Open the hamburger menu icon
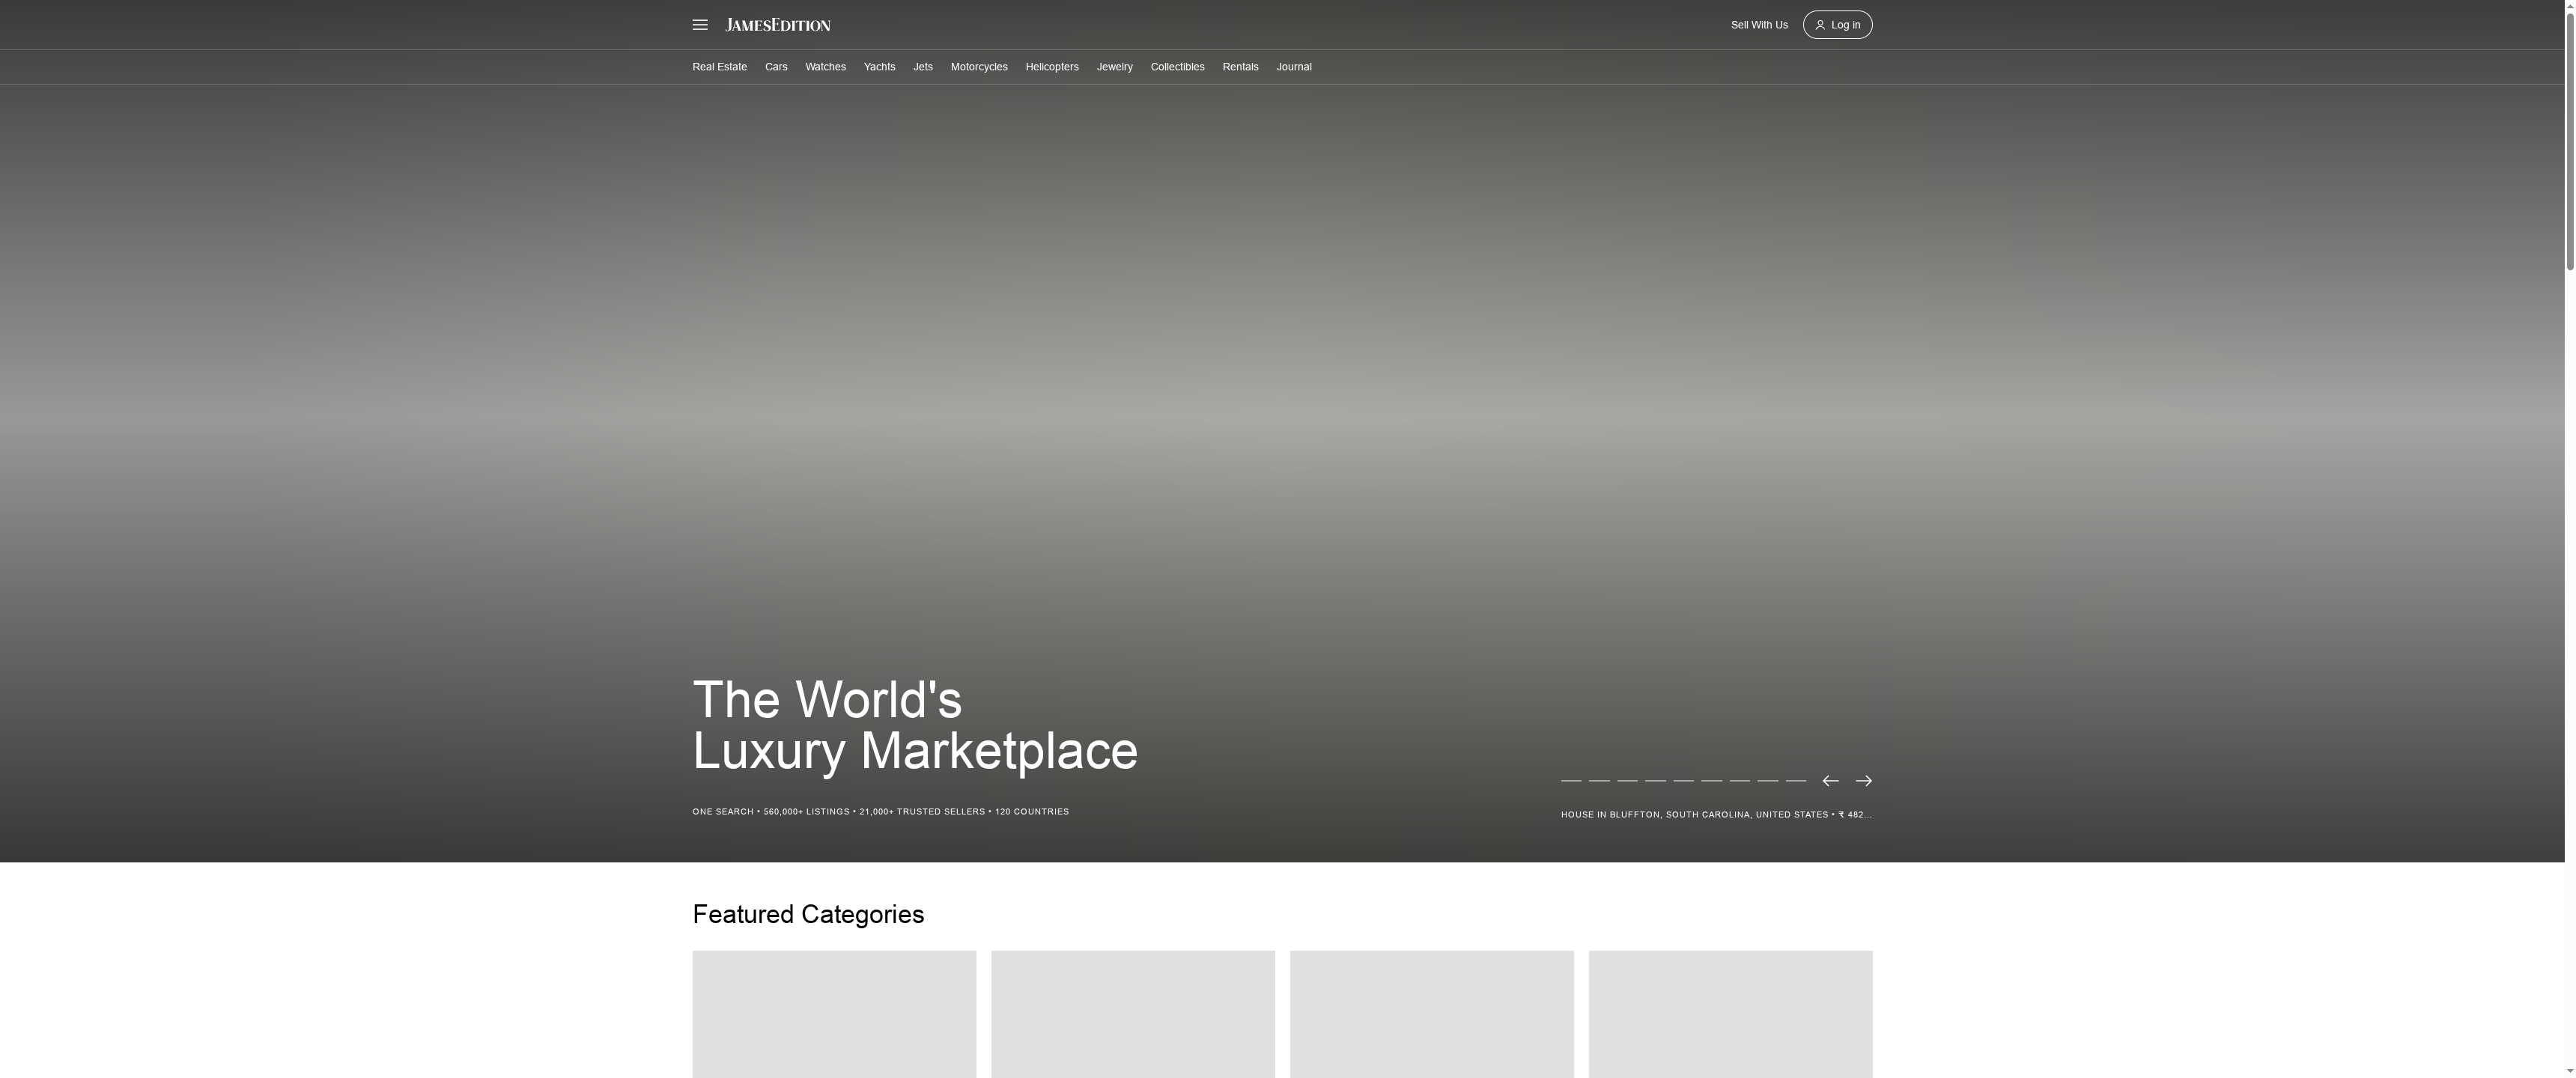This screenshot has height=1078, width=2576. [x=700, y=25]
